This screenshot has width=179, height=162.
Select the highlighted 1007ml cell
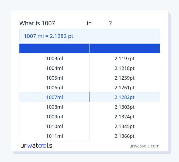[54, 97]
